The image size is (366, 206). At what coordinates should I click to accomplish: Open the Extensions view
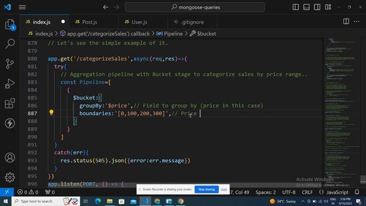point(10,103)
